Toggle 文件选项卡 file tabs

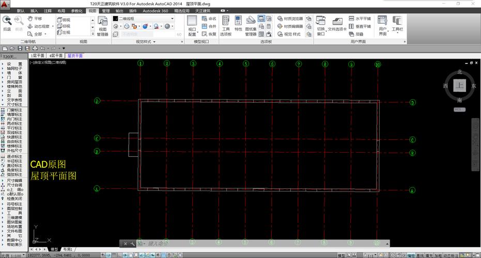coord(337,25)
